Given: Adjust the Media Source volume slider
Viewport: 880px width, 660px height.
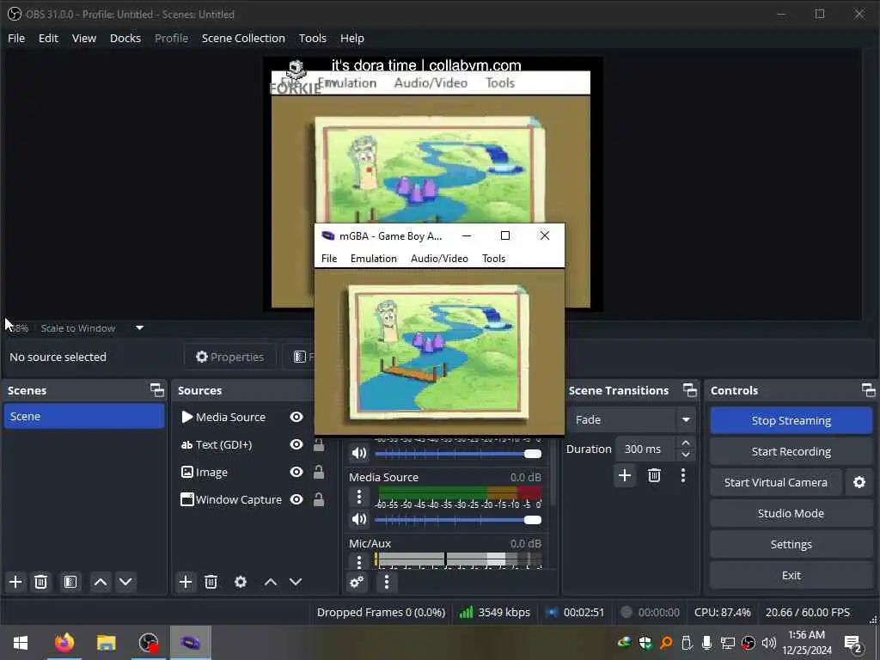Looking at the screenshot, I should coord(458,520).
